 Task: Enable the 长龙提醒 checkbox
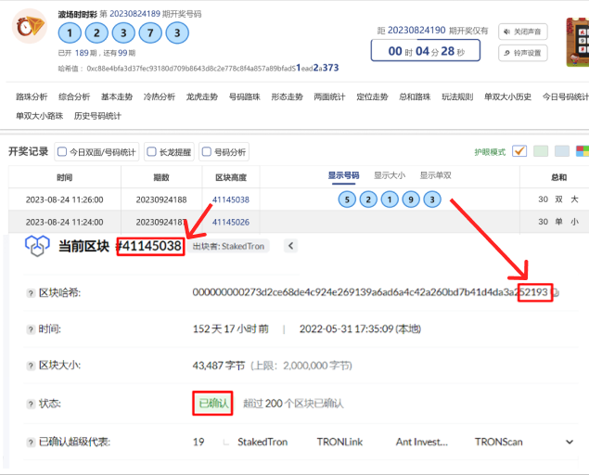pyautogui.click(x=150, y=152)
